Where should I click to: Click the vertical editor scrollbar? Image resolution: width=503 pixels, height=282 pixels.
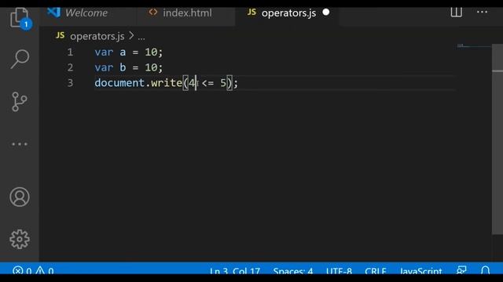point(497,139)
